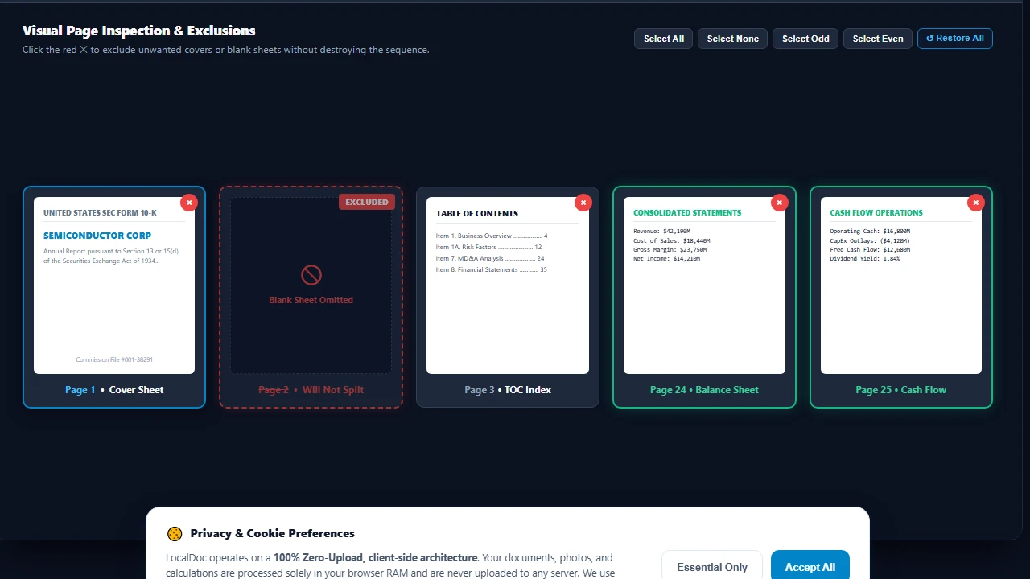Click 'Net Income: $14,210M' line
This screenshot has height=579, width=1030.
(x=666, y=259)
